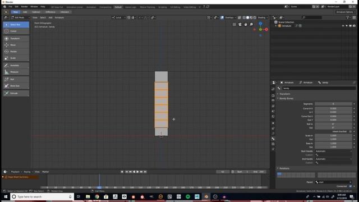Toggle Overlays display button
Viewport: 359px width, 202px height.
pyautogui.click(x=222, y=17)
